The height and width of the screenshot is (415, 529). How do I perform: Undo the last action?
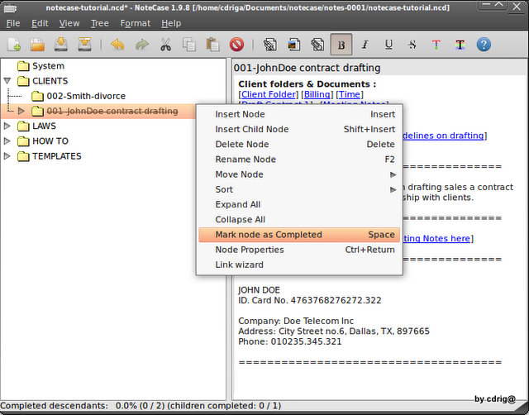pos(117,45)
